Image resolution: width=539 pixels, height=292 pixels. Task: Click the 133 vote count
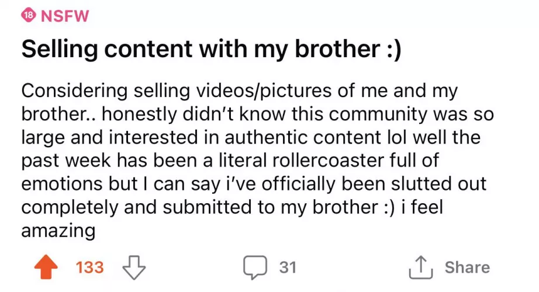click(x=89, y=268)
